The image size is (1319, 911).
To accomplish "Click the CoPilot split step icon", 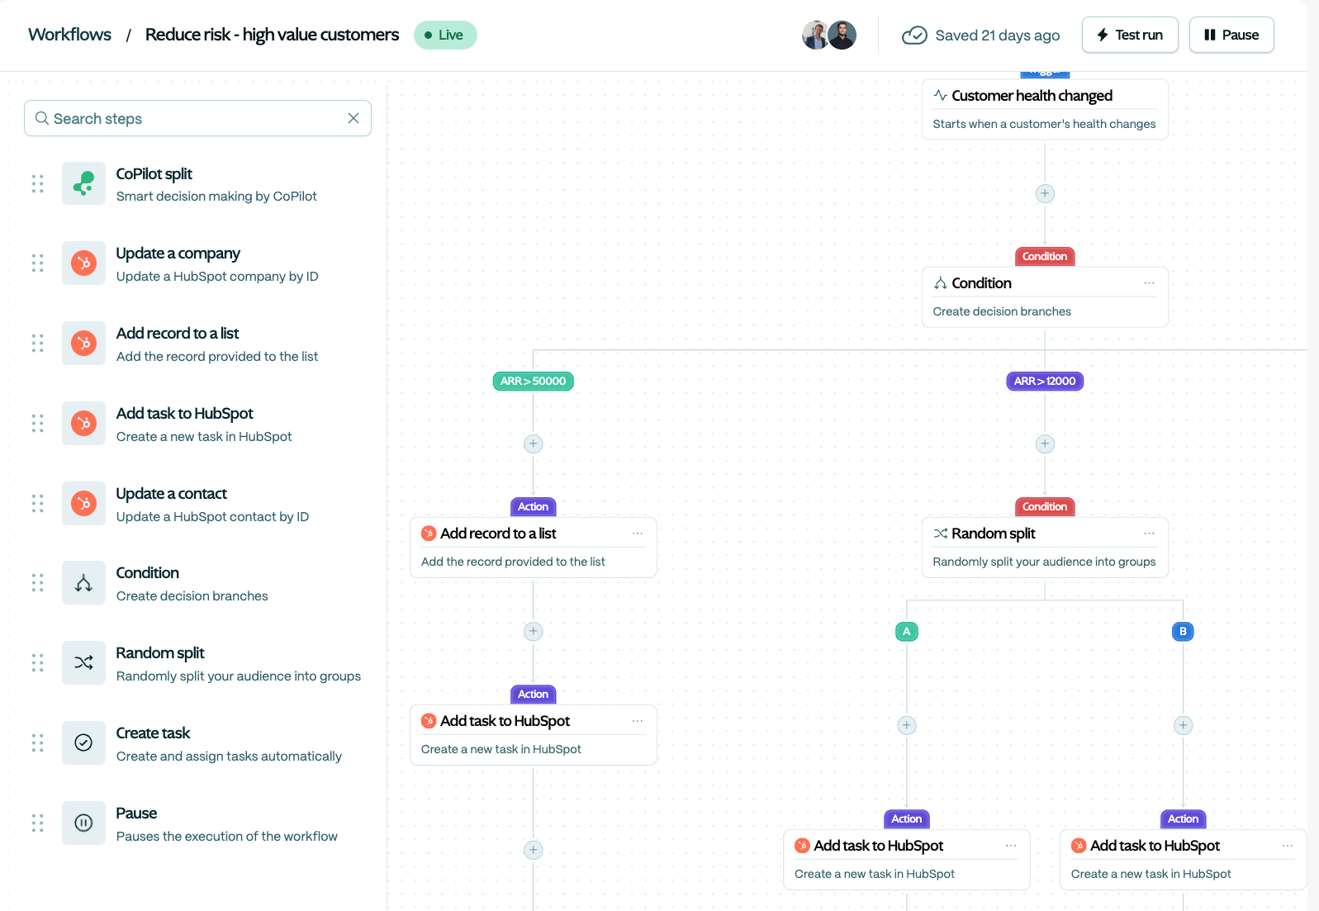I will [x=83, y=183].
